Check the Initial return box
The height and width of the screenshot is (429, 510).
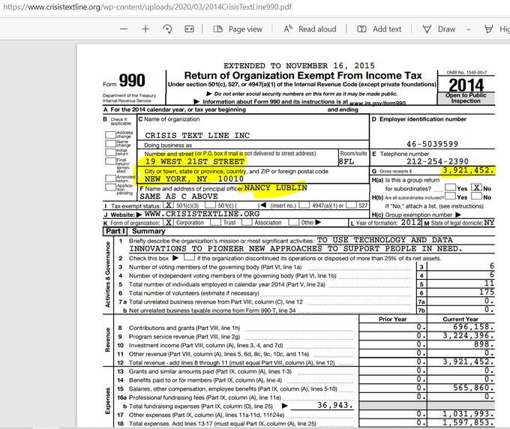(x=110, y=152)
